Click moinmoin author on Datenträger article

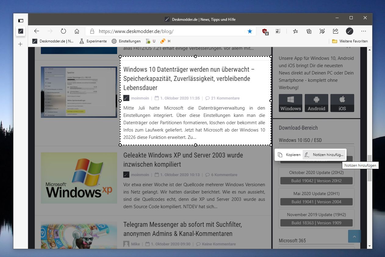tap(140, 98)
